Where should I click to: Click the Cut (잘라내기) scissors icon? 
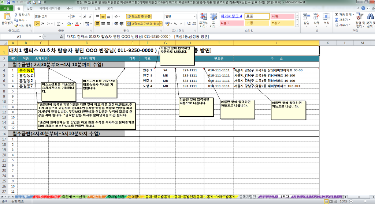[x=16, y=15]
